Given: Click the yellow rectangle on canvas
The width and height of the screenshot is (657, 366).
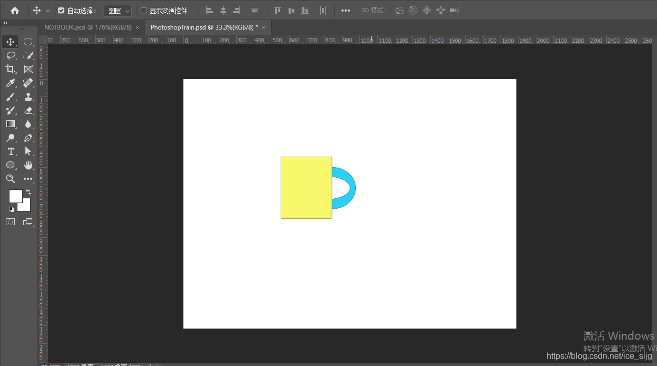Looking at the screenshot, I should pos(306,188).
